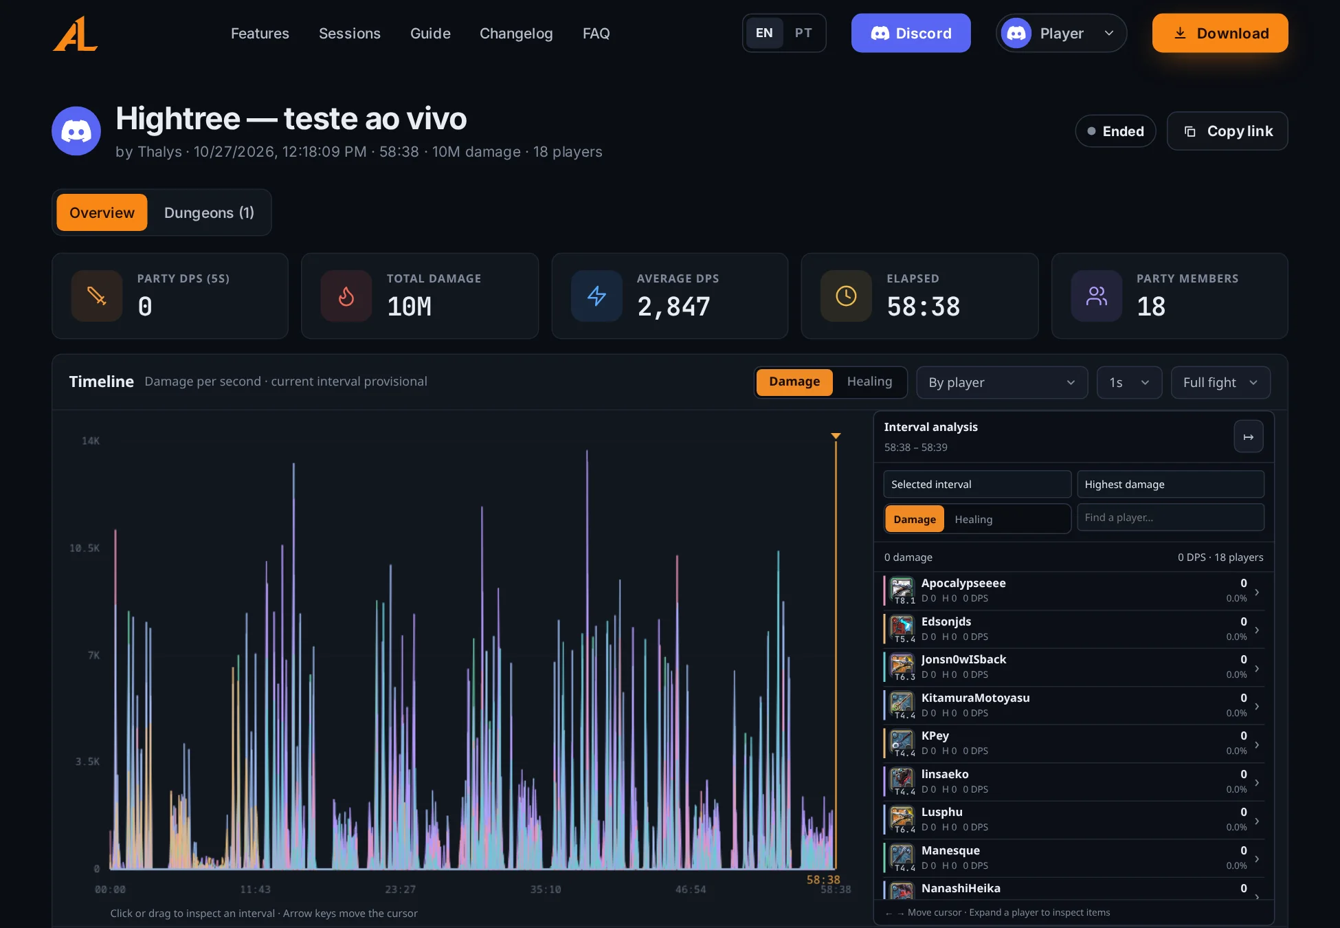Click Edsonjds T5.4 weapon icon
This screenshot has height=928, width=1340.
(x=902, y=628)
